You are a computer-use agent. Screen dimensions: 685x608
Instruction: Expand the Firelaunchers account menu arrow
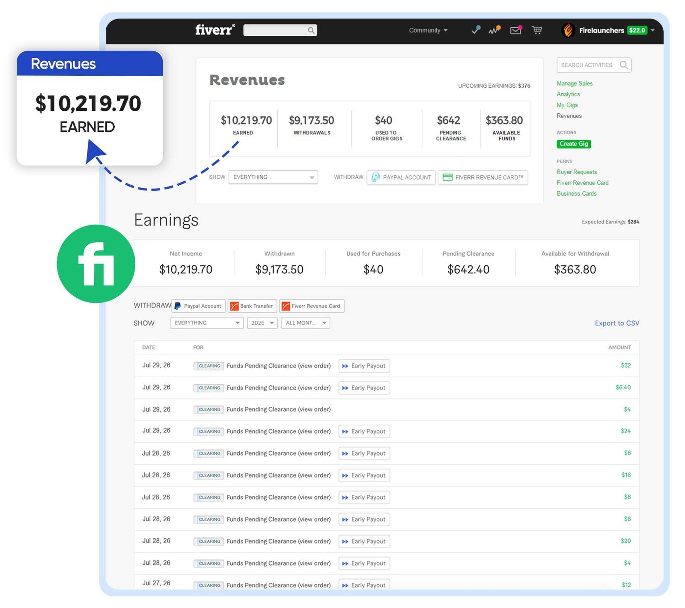click(x=652, y=30)
